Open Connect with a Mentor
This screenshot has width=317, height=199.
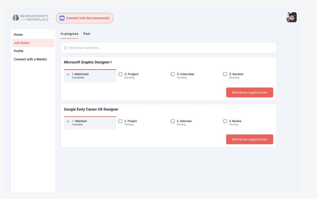(33, 59)
